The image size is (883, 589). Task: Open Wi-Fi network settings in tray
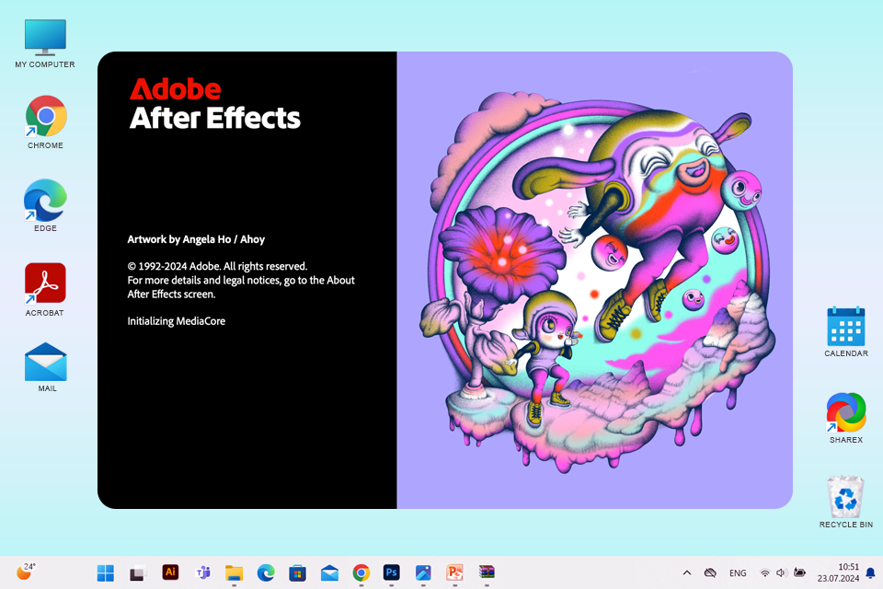point(764,573)
